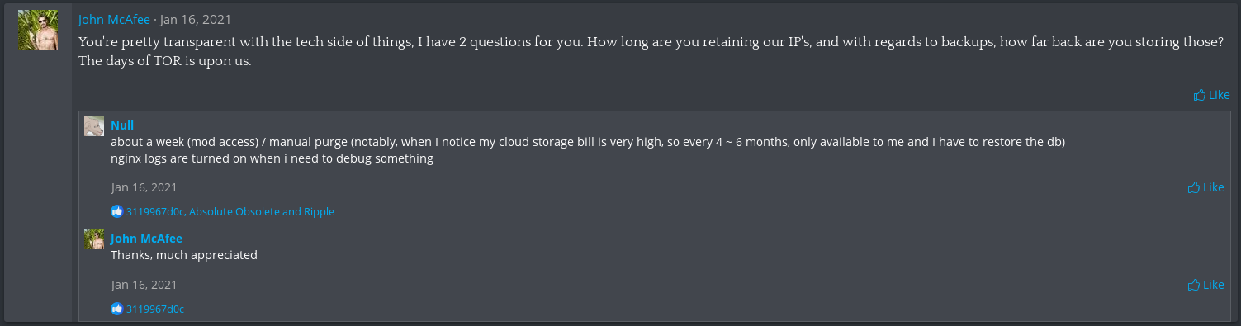Click the thumbs-up icon on main post

point(1199,95)
